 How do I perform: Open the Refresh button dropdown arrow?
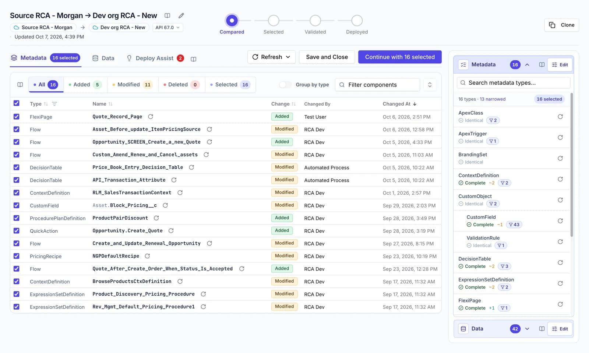(288, 57)
